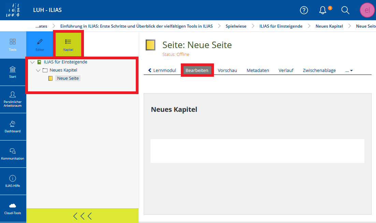Open the more tabs '...' dropdown
The width and height of the screenshot is (376, 223).
point(349,71)
